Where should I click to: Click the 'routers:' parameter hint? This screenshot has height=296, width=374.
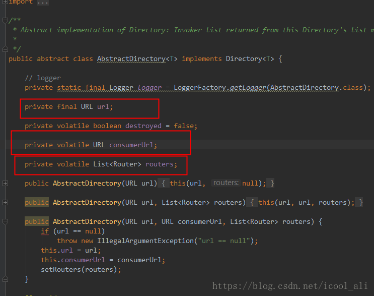pyautogui.click(x=226, y=183)
